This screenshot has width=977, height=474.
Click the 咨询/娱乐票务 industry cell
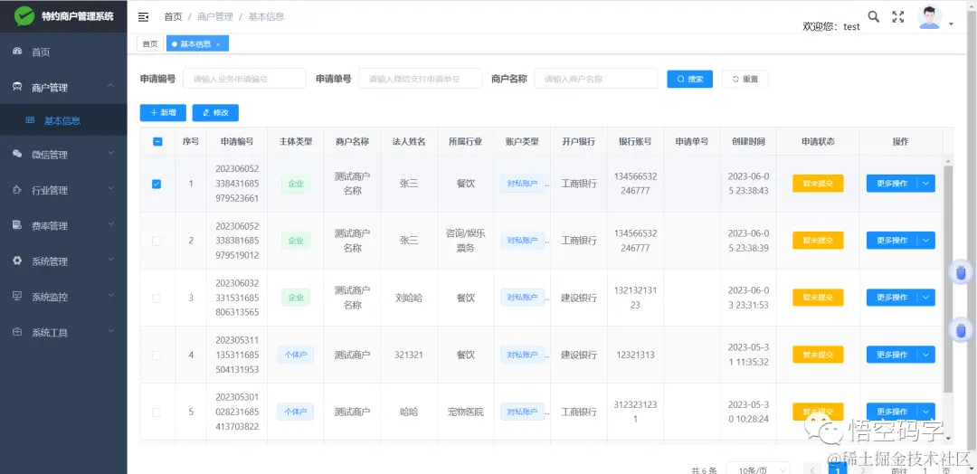click(466, 241)
